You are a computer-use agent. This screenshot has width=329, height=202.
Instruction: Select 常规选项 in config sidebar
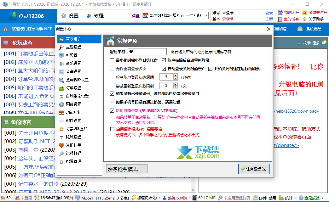pos(79,39)
